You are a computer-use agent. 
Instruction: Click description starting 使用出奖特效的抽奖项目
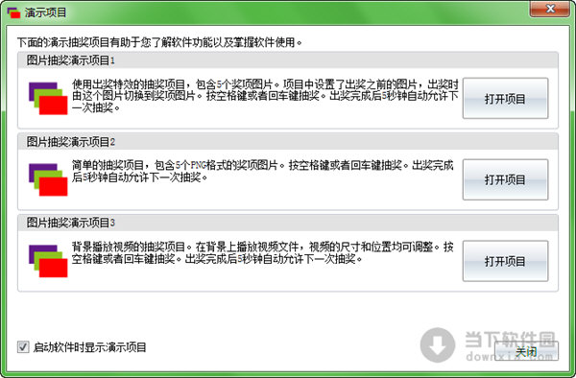tap(265, 96)
